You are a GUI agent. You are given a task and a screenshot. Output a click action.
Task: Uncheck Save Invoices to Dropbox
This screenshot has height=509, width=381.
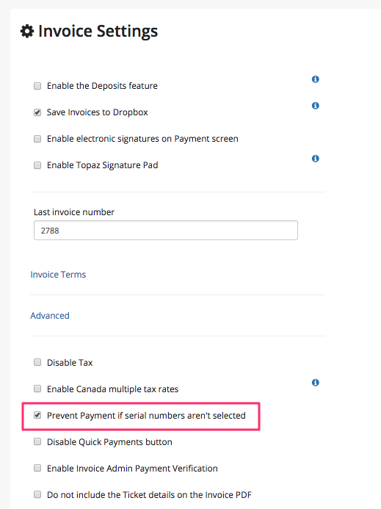pos(37,112)
